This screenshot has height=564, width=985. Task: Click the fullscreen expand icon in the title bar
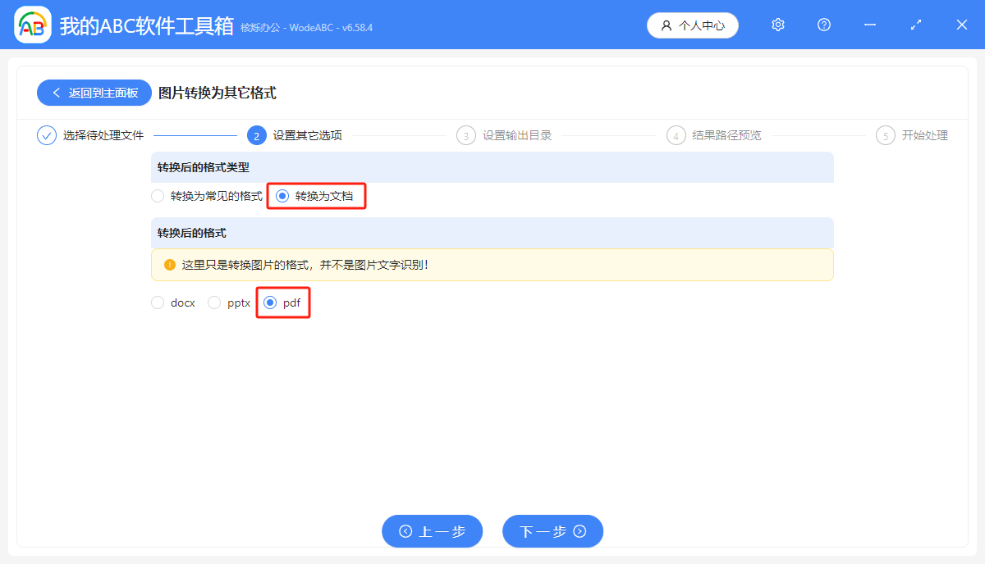click(915, 25)
